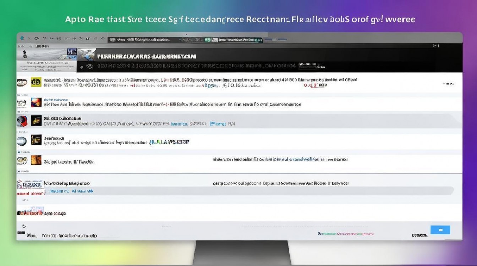Click the oval badge icon beside the orange thumbnail

(22, 160)
